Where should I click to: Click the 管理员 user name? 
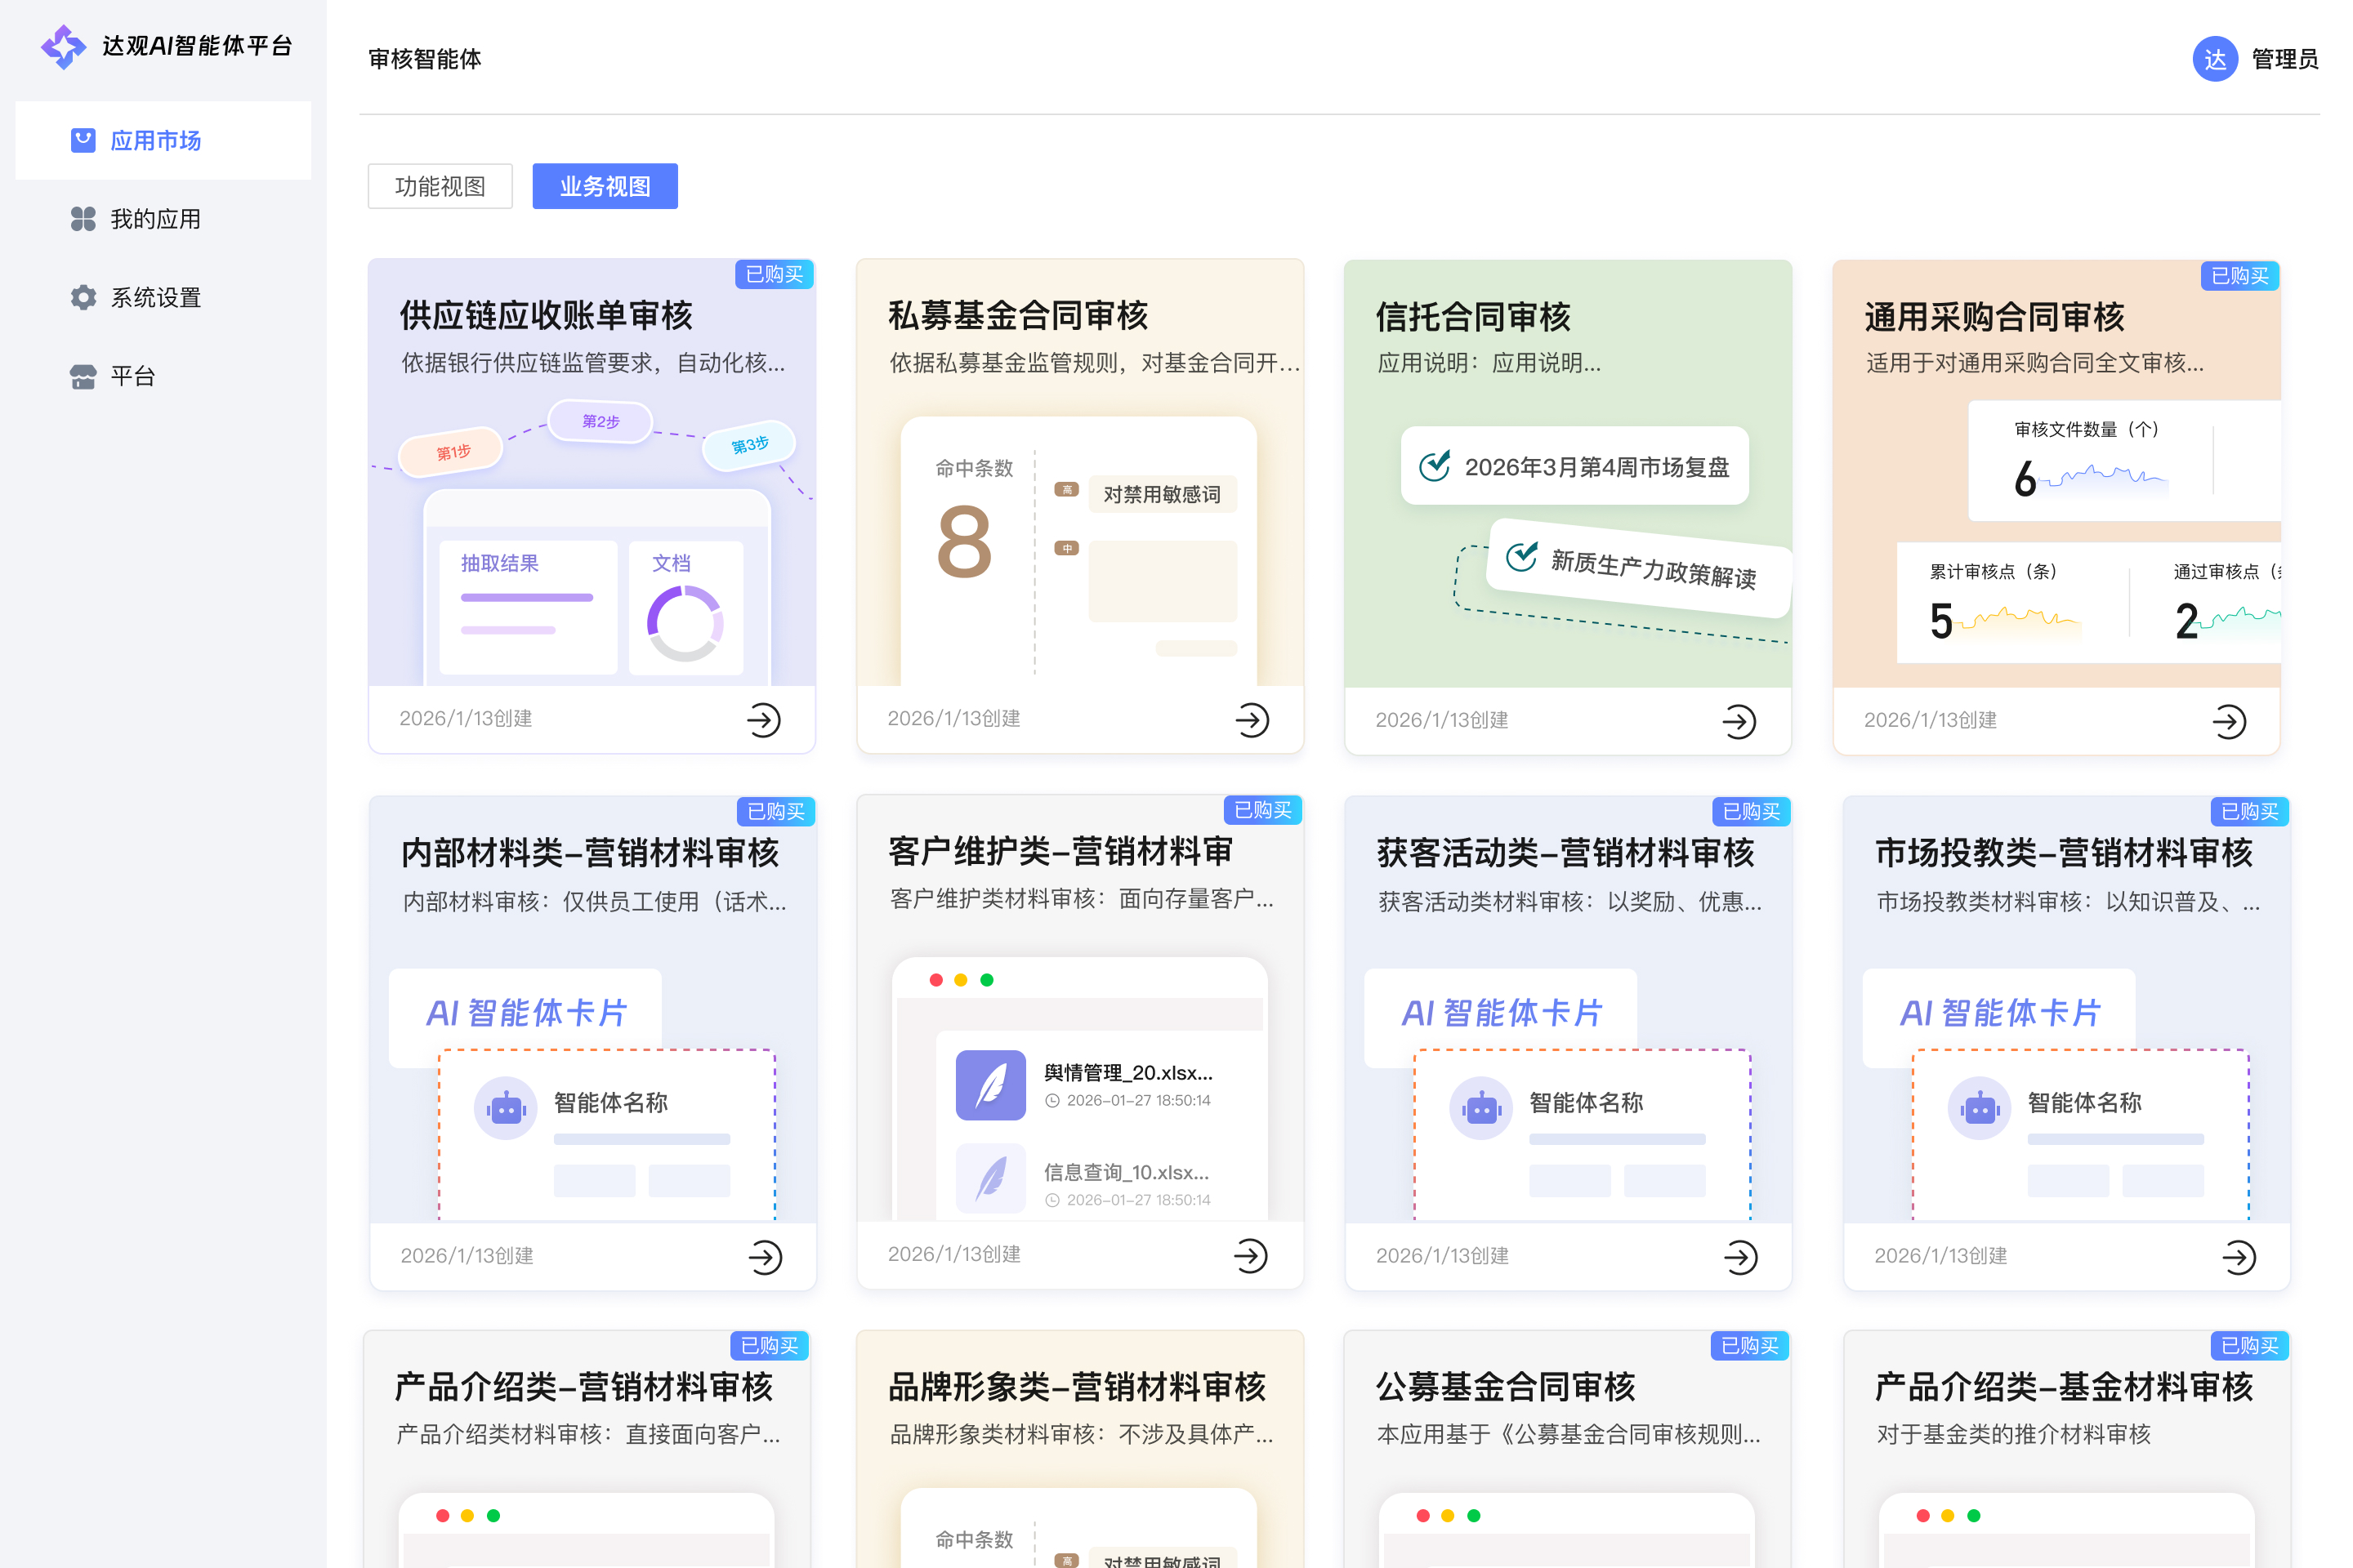pyautogui.click(x=2284, y=59)
